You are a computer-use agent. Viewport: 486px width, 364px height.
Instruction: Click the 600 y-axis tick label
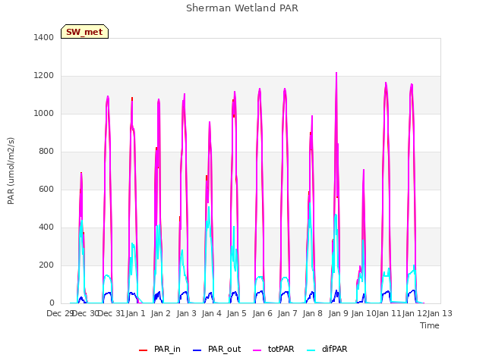pos(46,189)
